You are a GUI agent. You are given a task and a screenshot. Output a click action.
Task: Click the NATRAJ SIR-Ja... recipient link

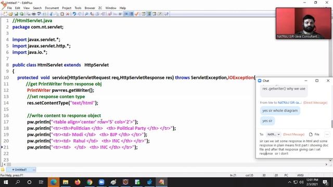point(290,103)
